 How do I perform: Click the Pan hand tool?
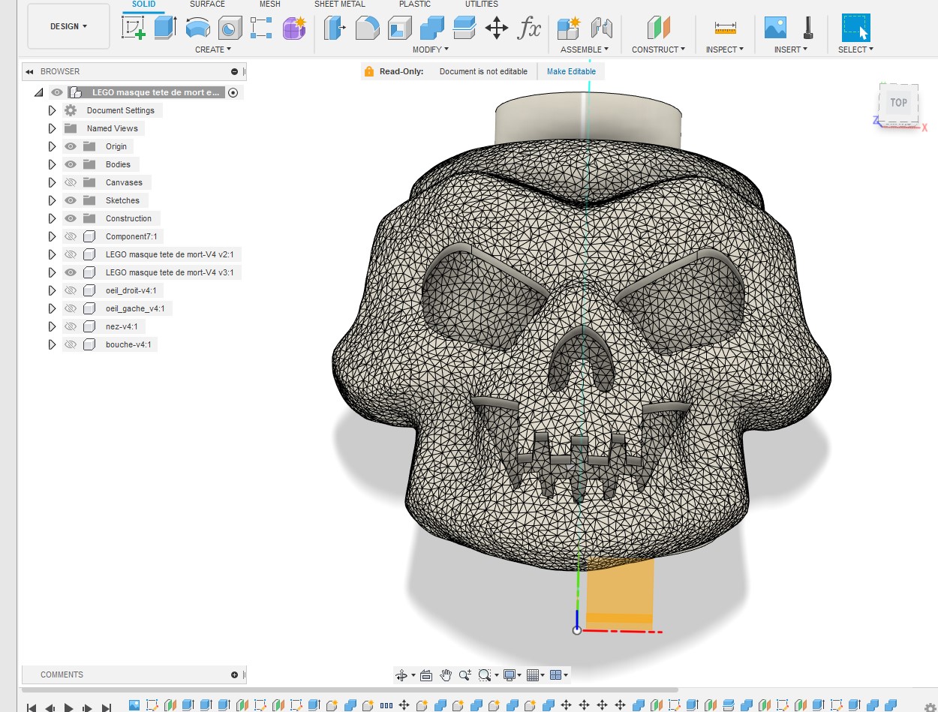pos(446,675)
